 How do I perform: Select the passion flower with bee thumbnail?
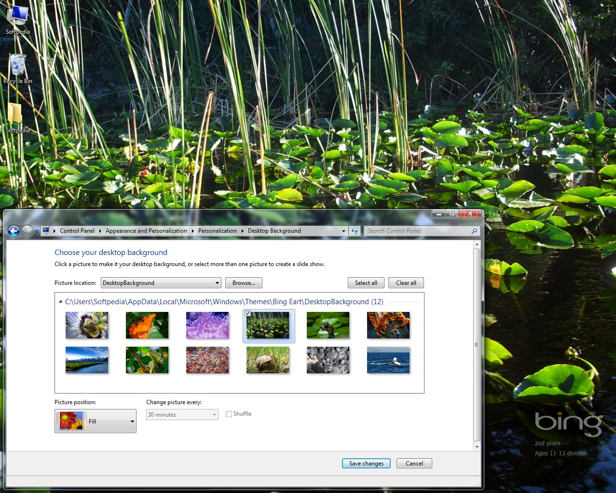click(x=87, y=325)
